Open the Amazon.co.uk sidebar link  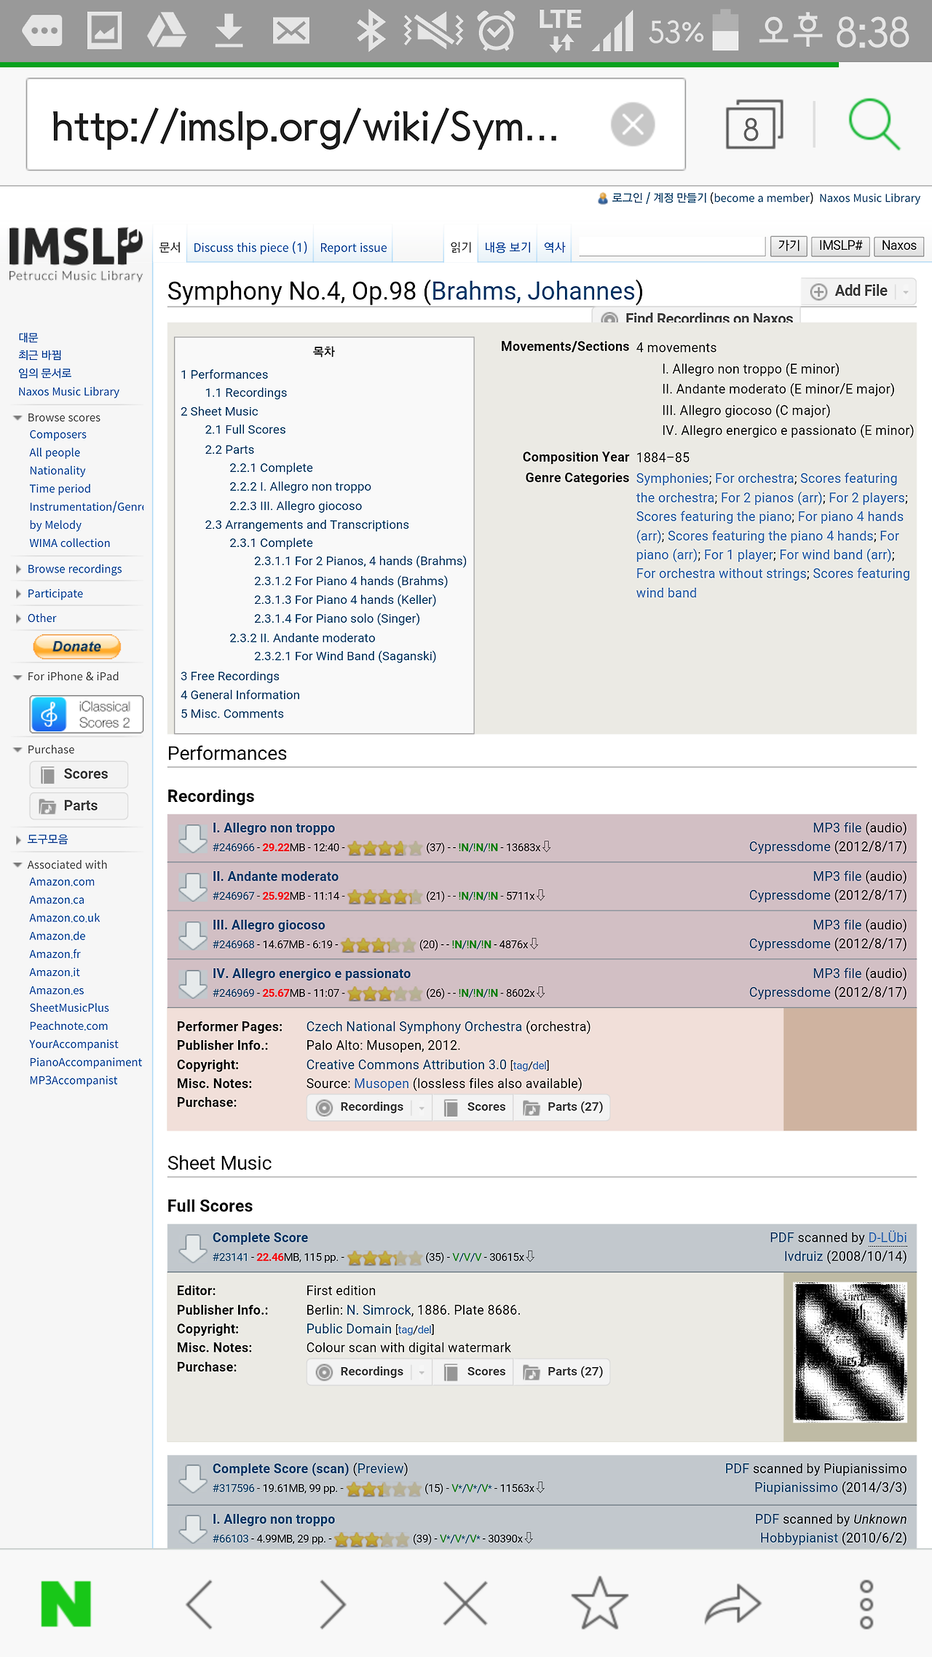[65, 918]
